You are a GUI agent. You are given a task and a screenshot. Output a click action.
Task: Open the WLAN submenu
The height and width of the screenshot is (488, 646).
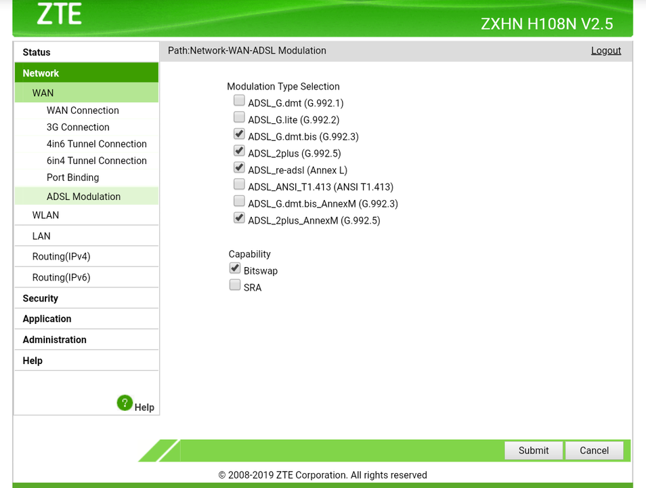click(87, 216)
